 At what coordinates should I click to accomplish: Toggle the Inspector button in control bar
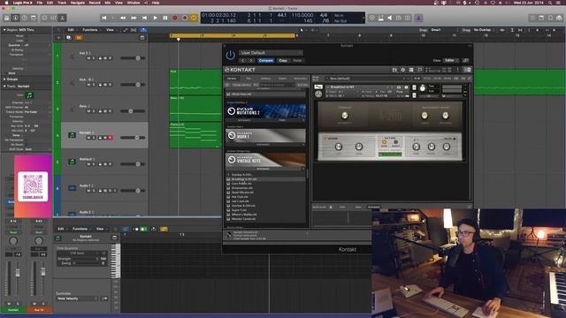[16, 18]
